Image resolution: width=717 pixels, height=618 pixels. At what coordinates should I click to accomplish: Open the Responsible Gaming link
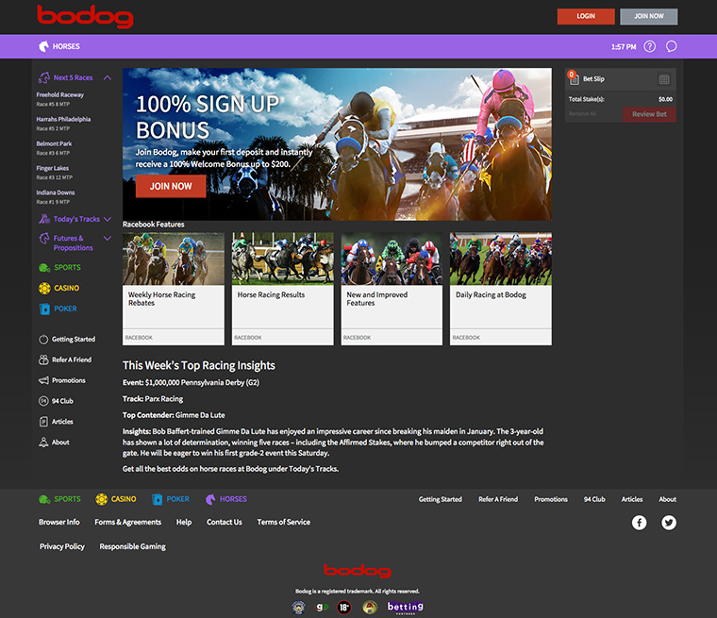[133, 546]
